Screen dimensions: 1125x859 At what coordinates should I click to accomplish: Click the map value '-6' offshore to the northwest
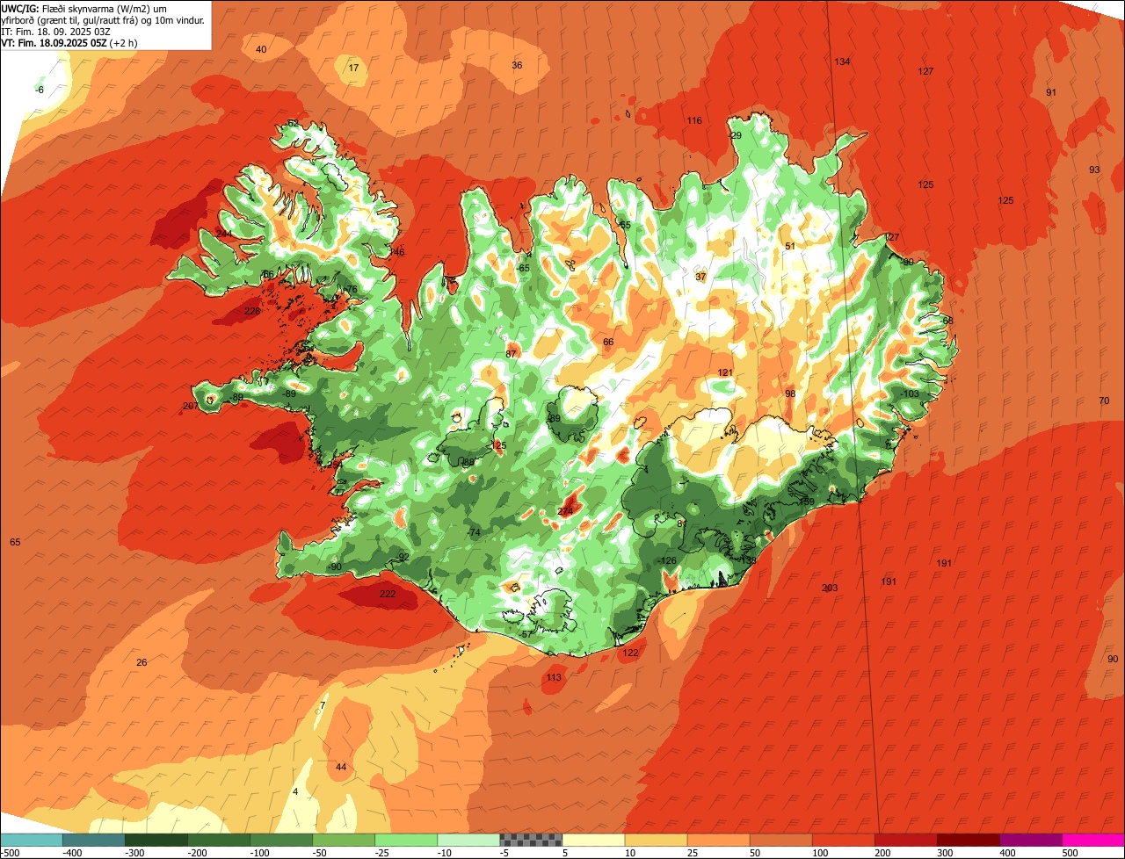coord(40,90)
